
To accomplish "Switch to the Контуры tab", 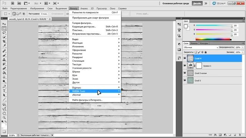I will [204, 43].
